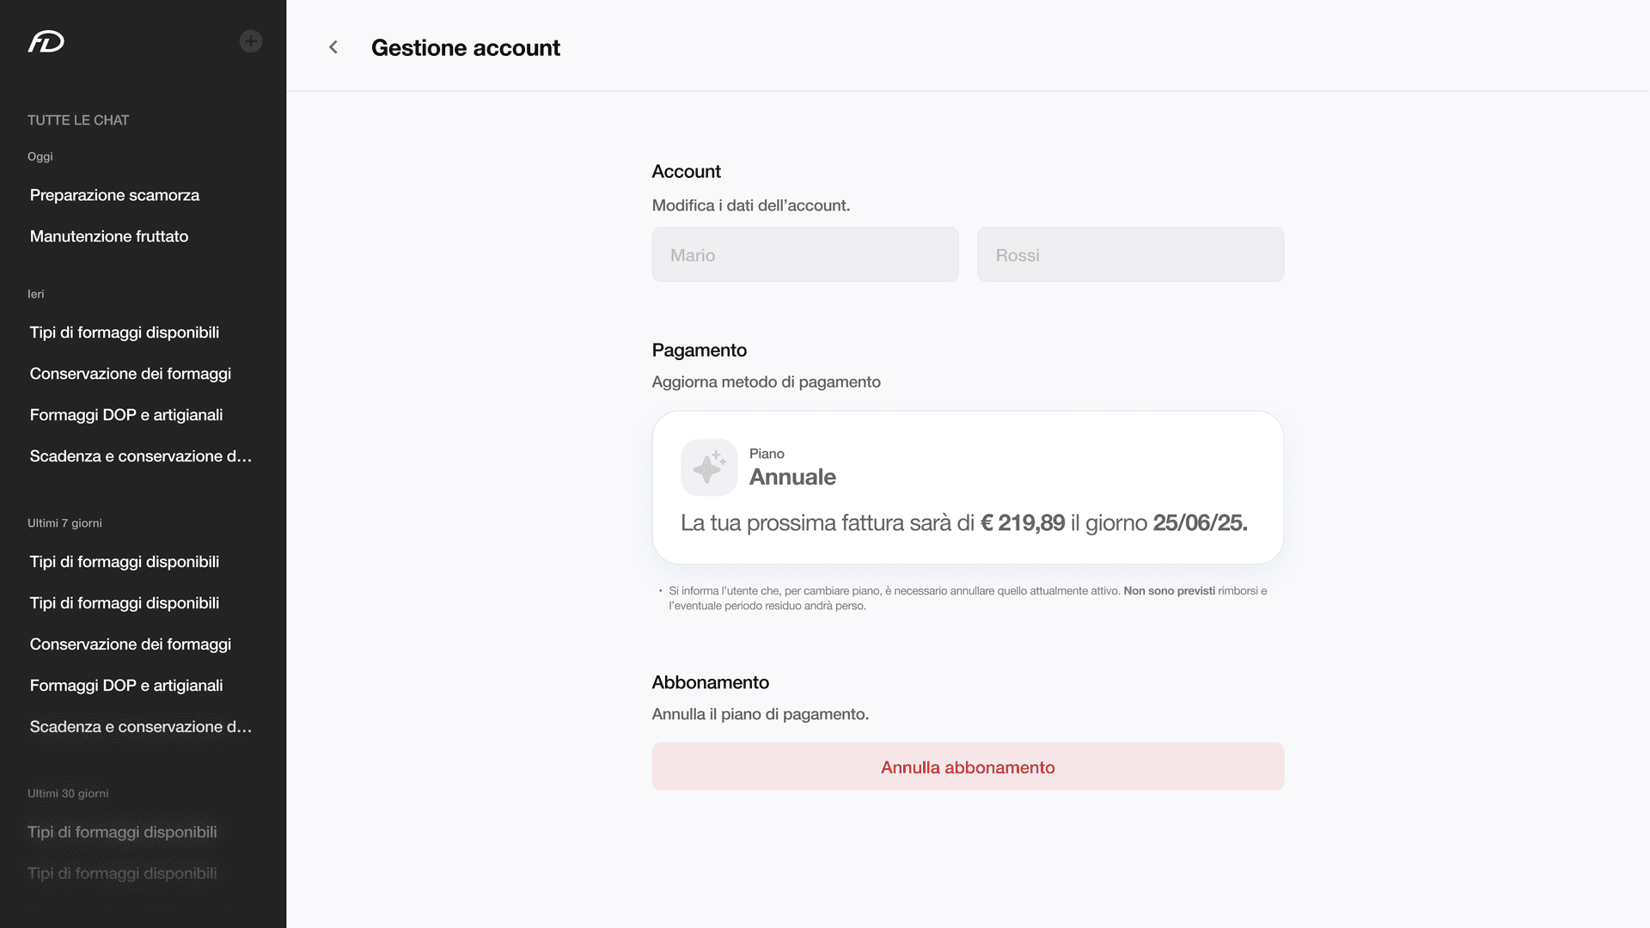Click the FD logo in sidebar
The height and width of the screenshot is (928, 1650).
tap(46, 42)
